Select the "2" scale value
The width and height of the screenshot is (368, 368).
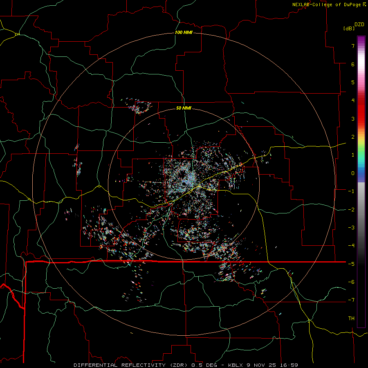(353, 137)
